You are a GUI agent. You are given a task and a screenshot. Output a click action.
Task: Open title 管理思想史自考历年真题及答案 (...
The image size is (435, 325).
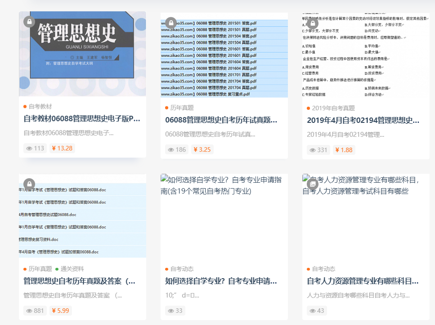coord(79,281)
